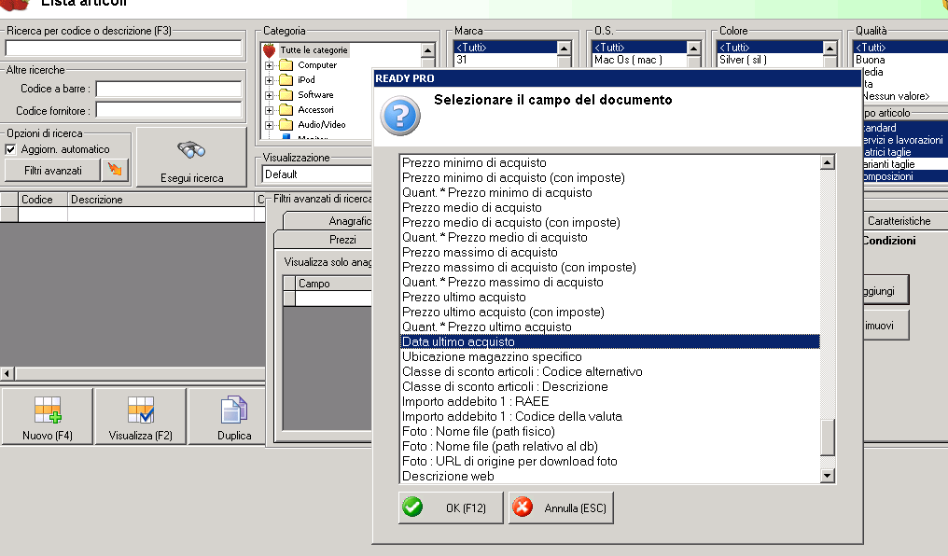Click the green checkmark OK icon
This screenshot has height=556, width=948.
[x=413, y=507]
